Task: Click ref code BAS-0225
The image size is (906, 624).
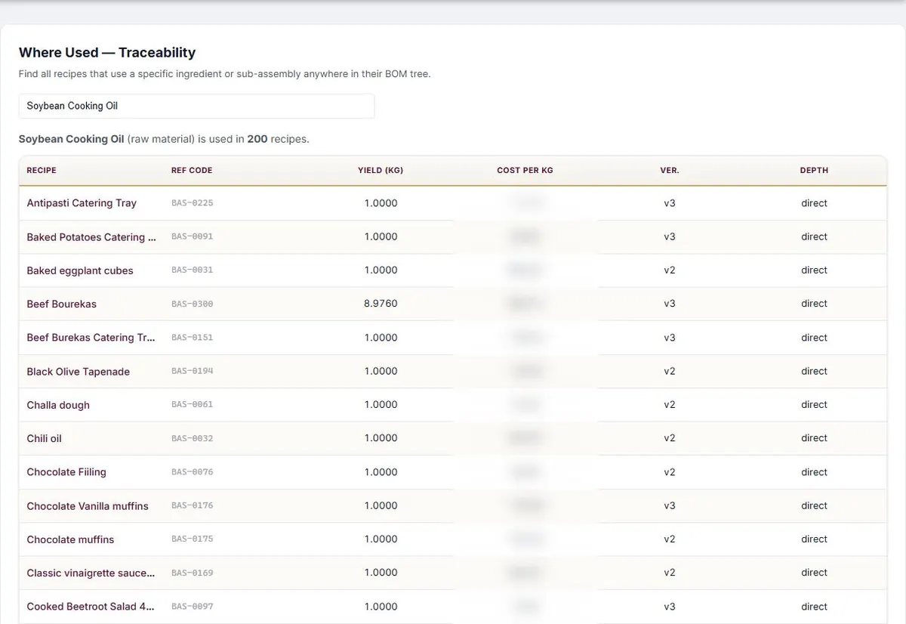Action: [193, 203]
